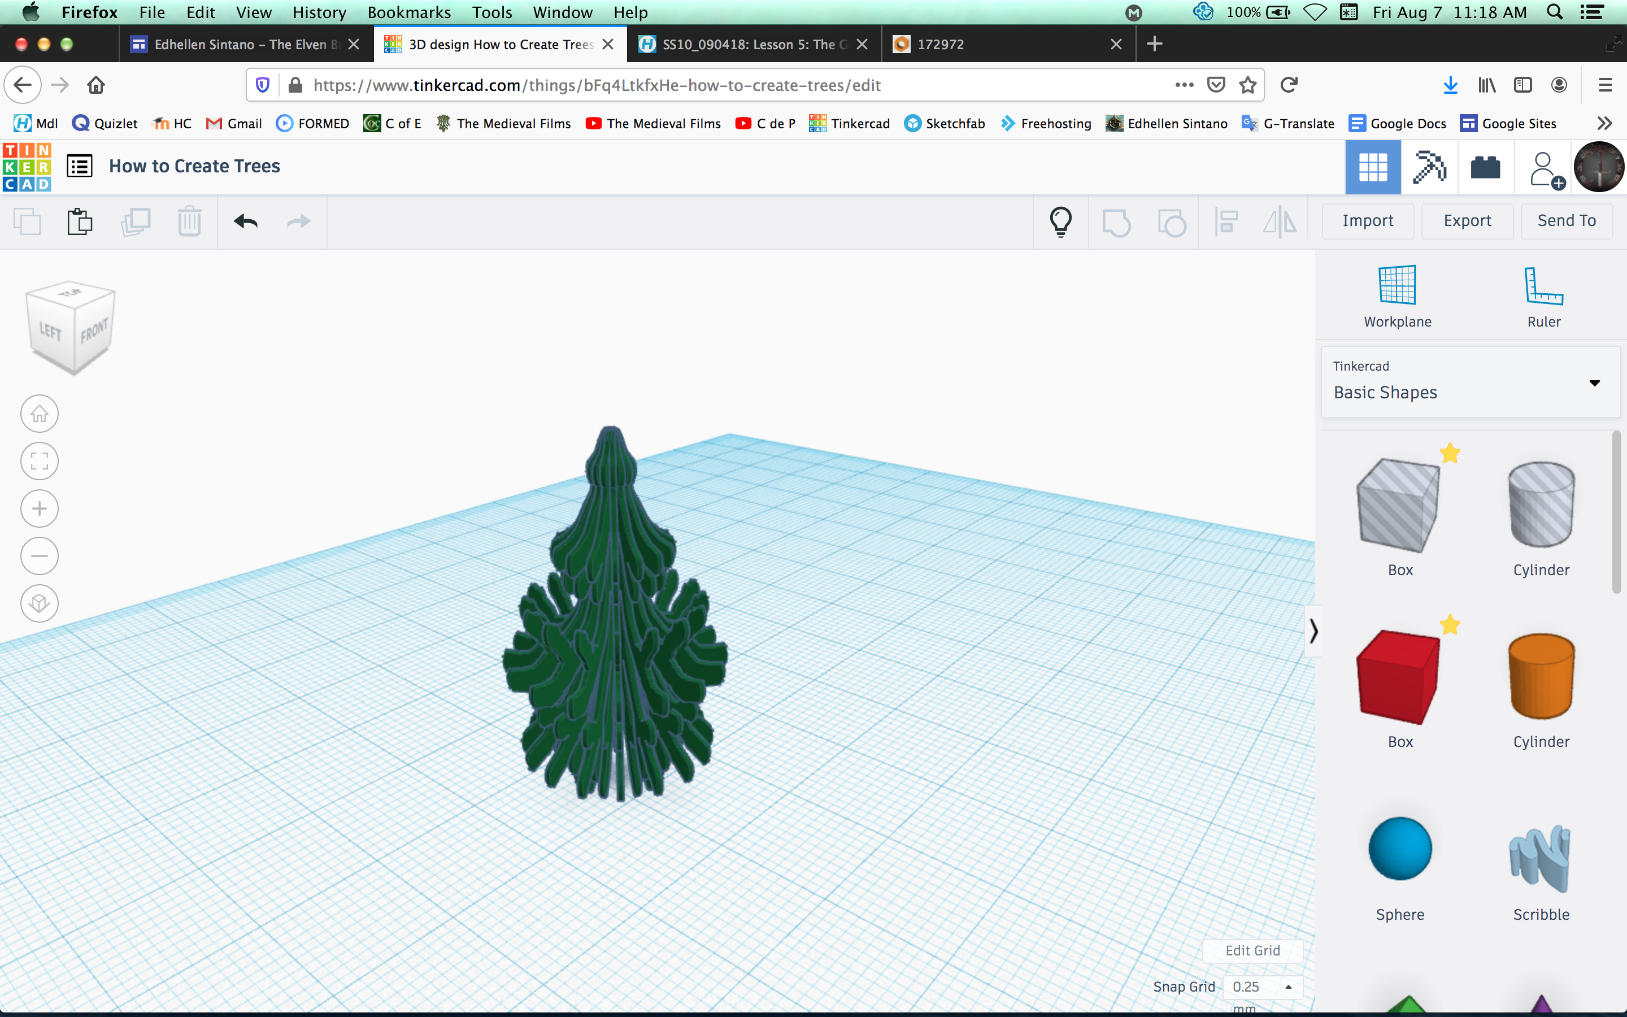Click the Duplicate and repeat icon

(x=135, y=221)
